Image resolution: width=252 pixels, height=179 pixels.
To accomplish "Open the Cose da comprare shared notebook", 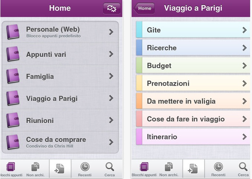I will pyautogui.click(x=60, y=142).
